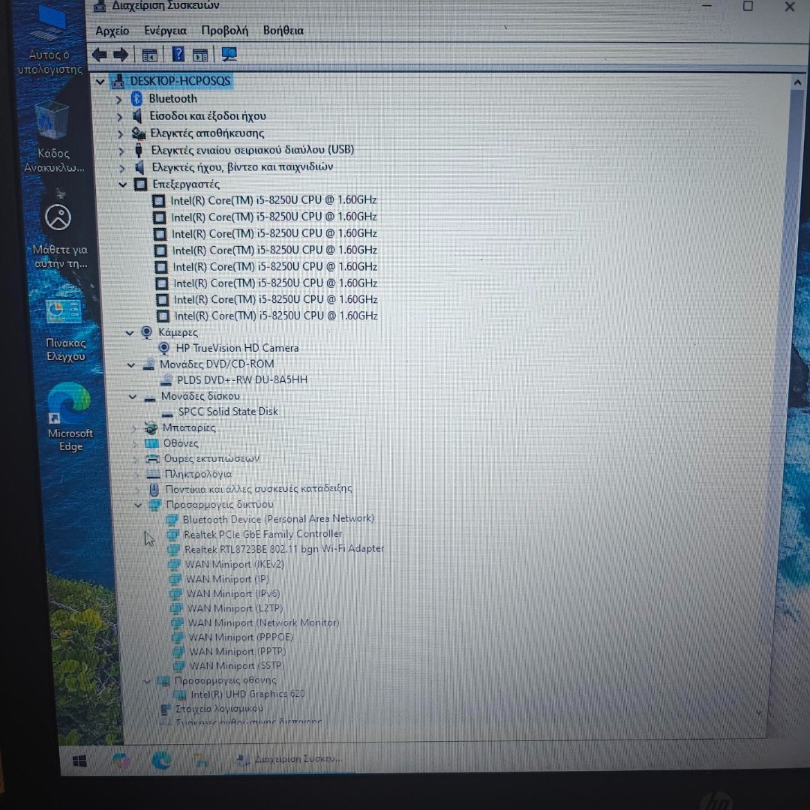
Task: Select the Bluetooth icon in tree
Action: [136, 99]
